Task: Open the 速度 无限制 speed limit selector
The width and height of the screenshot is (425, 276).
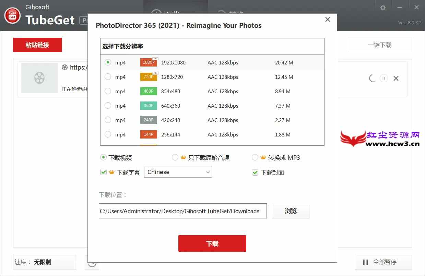Action: [x=44, y=262]
